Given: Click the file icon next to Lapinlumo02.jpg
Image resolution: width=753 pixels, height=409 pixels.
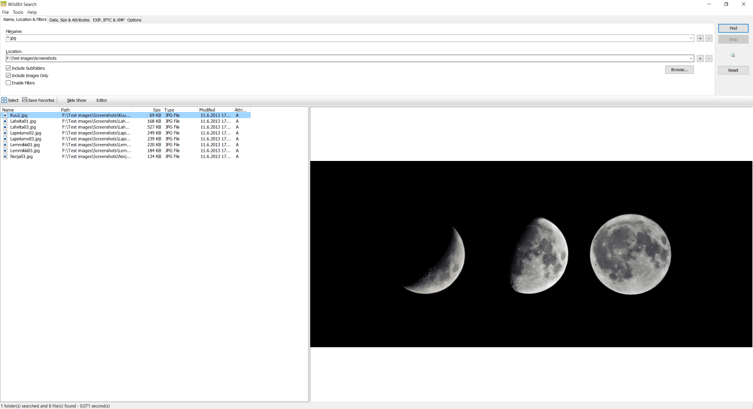Looking at the screenshot, I should point(5,133).
